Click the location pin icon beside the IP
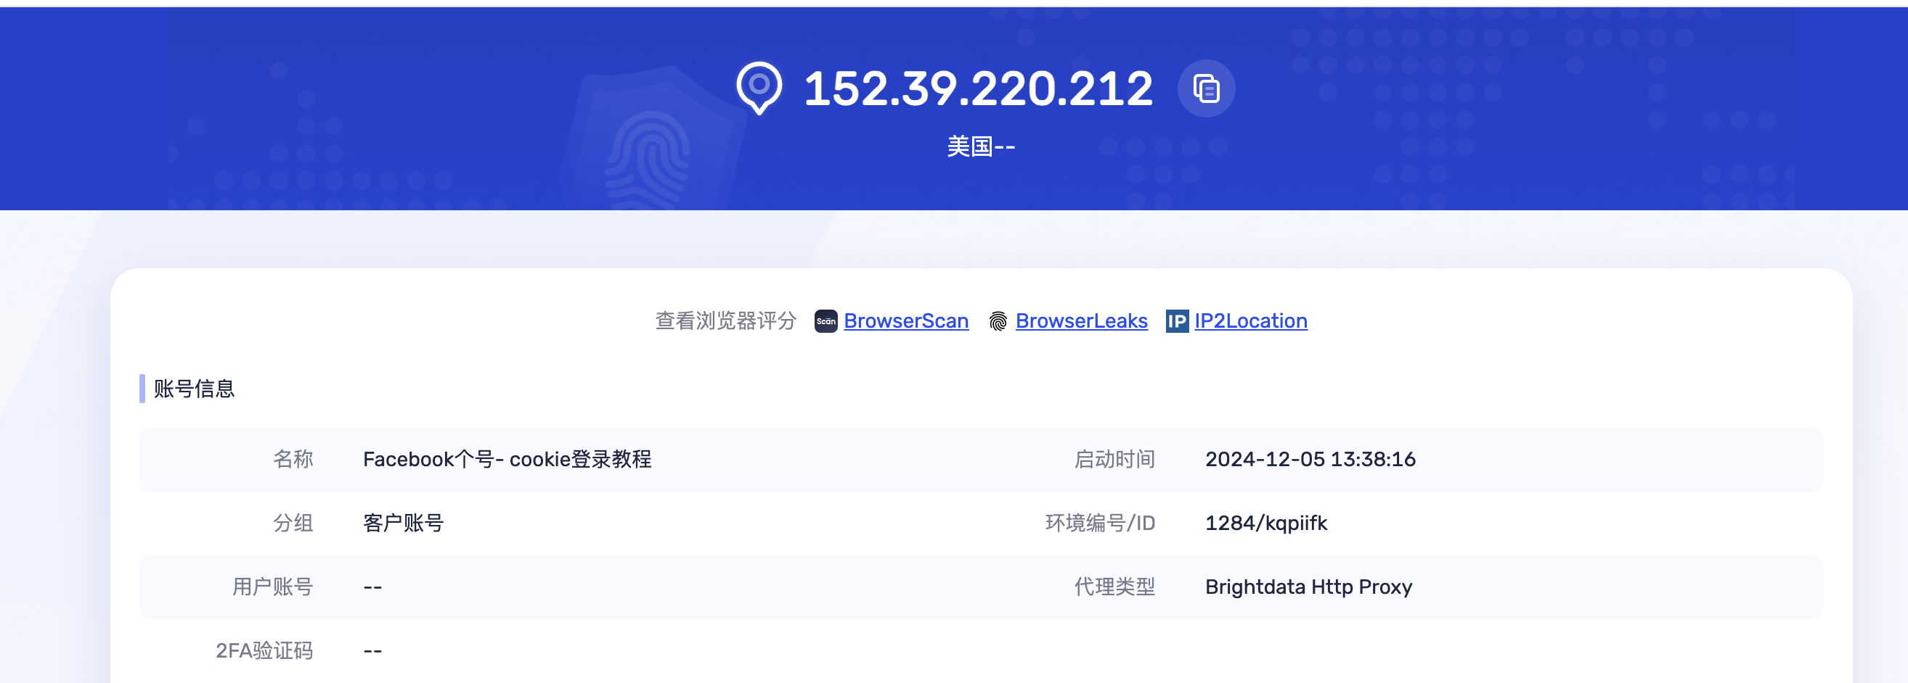The height and width of the screenshot is (683, 1908). (759, 88)
